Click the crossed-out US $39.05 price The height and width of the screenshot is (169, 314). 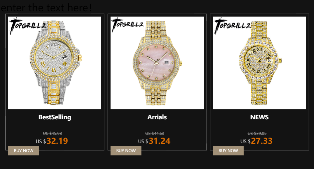[x=257, y=133]
